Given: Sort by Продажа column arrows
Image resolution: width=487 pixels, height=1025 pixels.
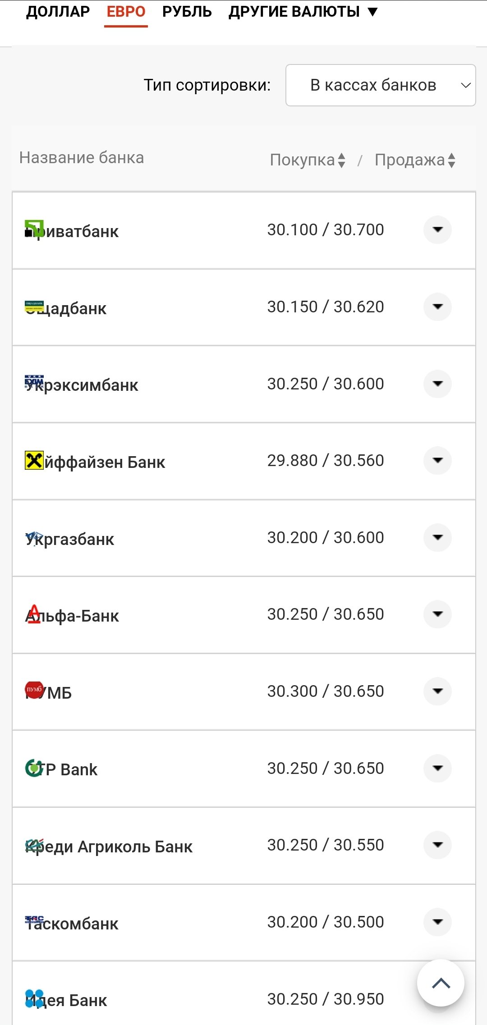Looking at the screenshot, I should point(451,160).
